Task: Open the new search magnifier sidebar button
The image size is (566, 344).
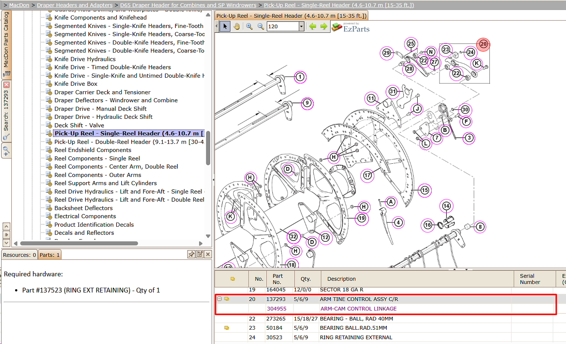Action: pos(6,151)
